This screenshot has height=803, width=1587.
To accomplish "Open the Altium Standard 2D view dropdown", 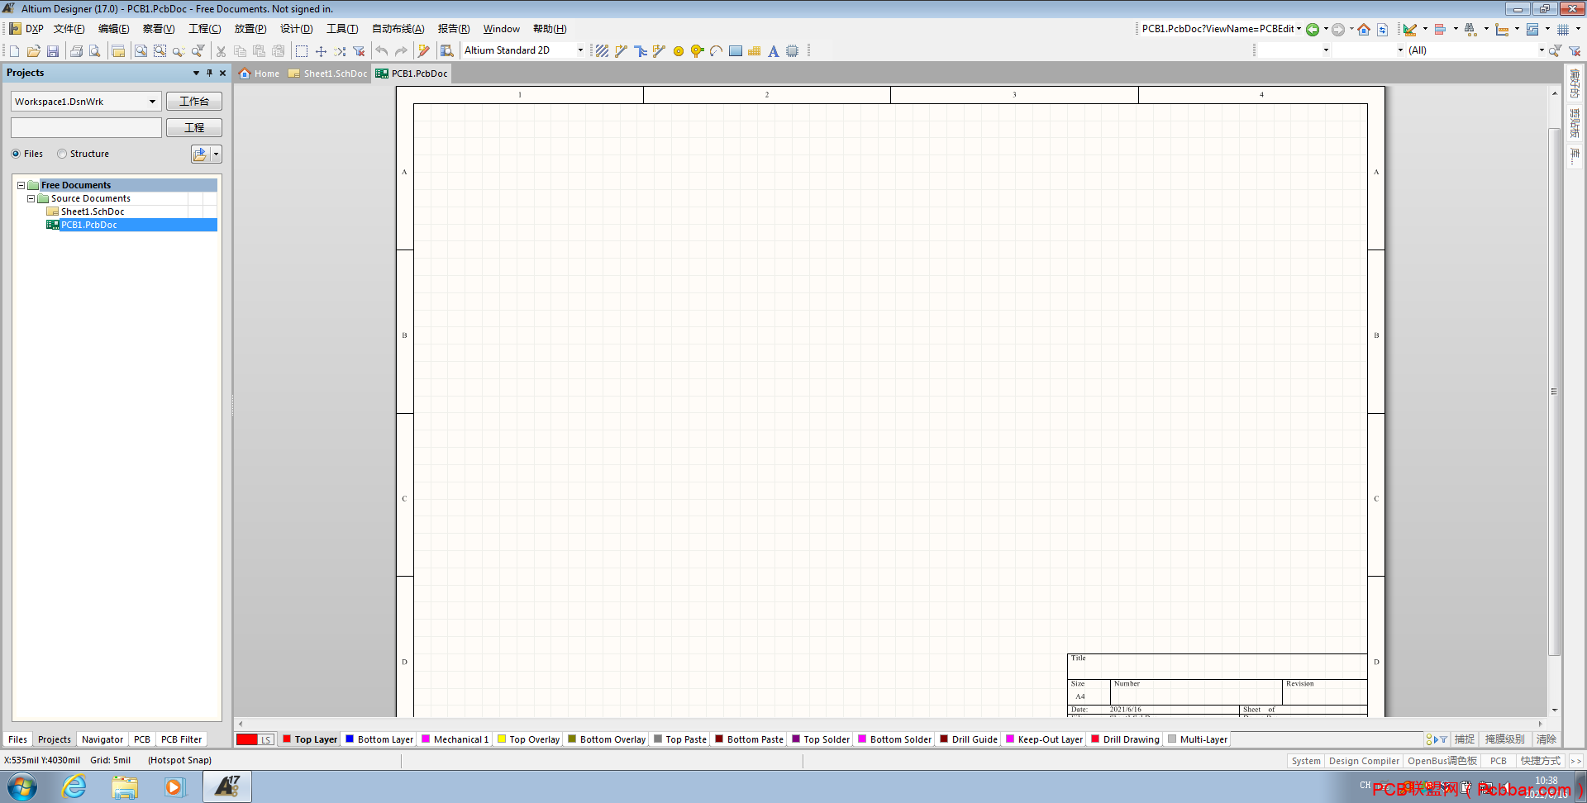I will [x=580, y=50].
